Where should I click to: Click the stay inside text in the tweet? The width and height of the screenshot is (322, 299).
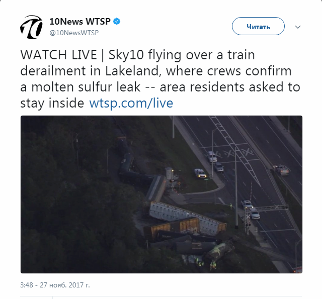pos(52,103)
